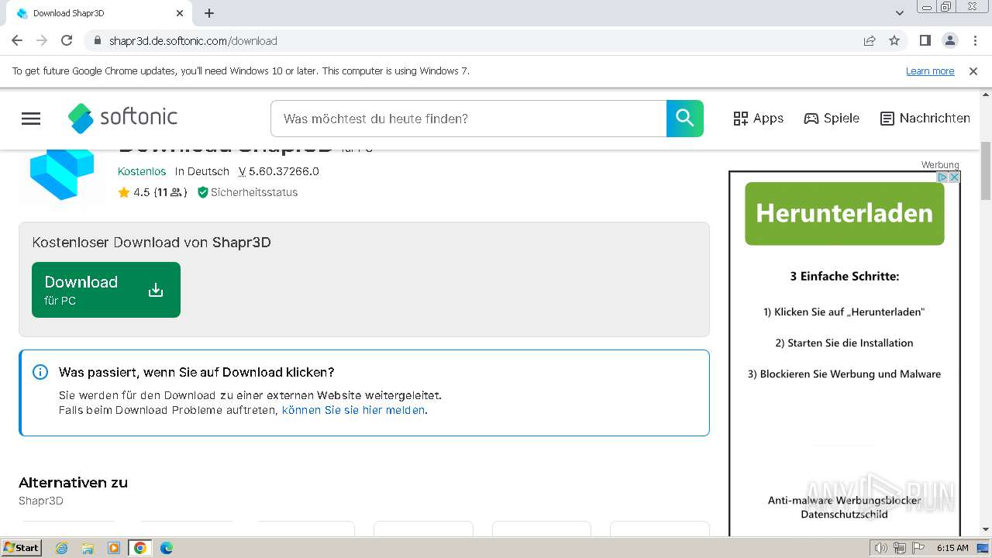Click the info icon in the notice box
Image resolution: width=992 pixels, height=558 pixels.
click(x=40, y=372)
